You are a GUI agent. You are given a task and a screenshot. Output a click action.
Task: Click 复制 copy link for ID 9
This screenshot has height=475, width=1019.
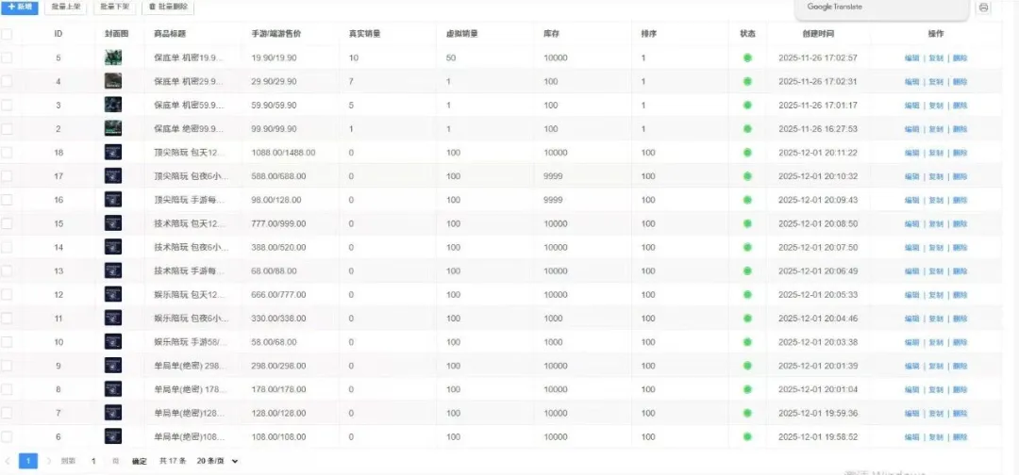point(936,366)
